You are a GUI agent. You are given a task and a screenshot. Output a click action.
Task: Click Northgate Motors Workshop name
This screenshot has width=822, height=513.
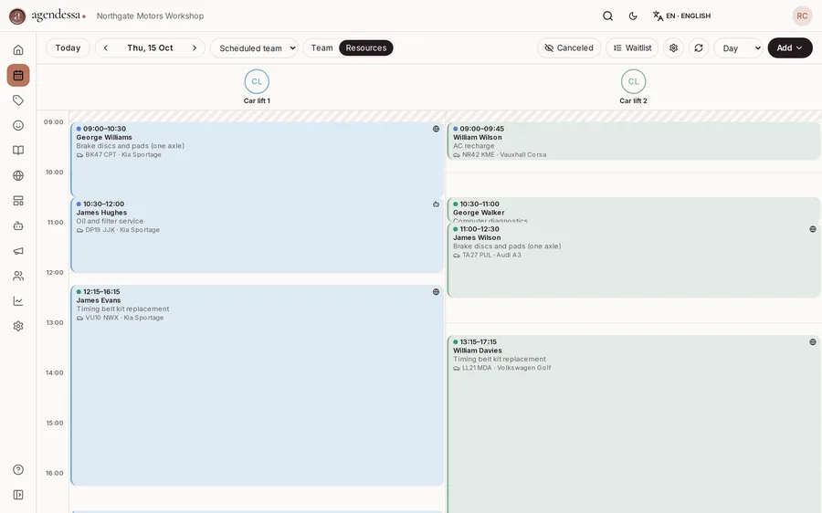(150, 16)
